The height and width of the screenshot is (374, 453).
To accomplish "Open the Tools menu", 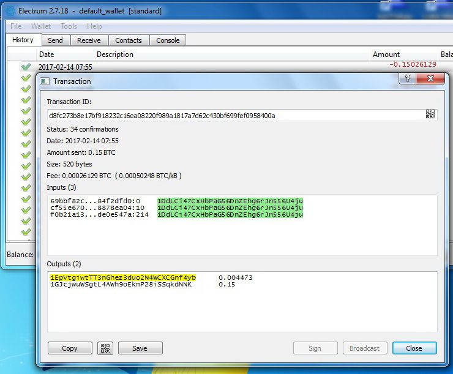I will [69, 26].
